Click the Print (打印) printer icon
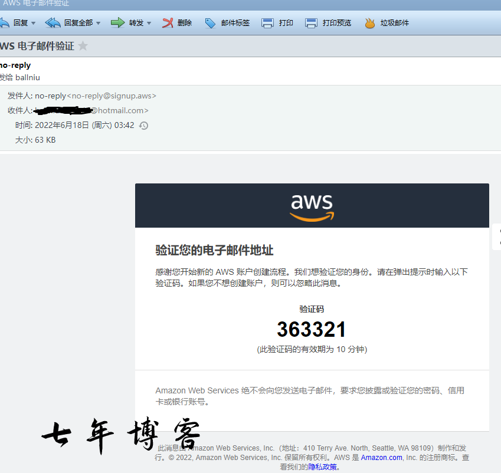 click(x=267, y=23)
